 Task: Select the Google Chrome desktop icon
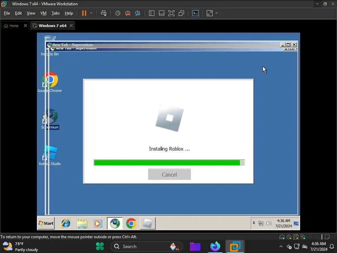tap(50, 82)
